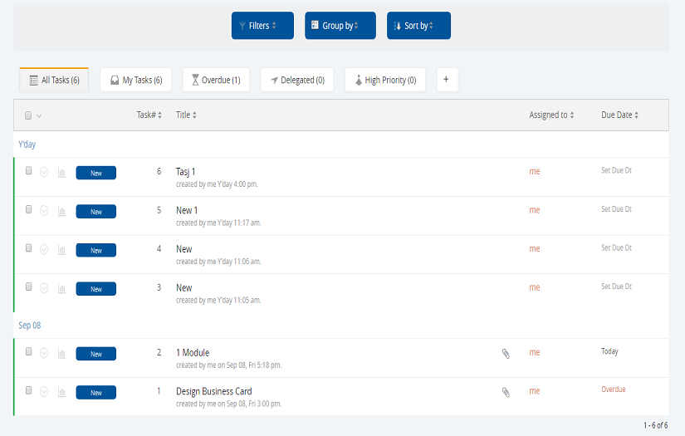Viewport: 685px width, 436px height.
Task: Check the checkbox for New 1
Action: coord(29,209)
